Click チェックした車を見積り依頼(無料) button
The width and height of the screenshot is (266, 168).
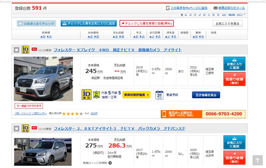pyautogui.click(x=147, y=23)
